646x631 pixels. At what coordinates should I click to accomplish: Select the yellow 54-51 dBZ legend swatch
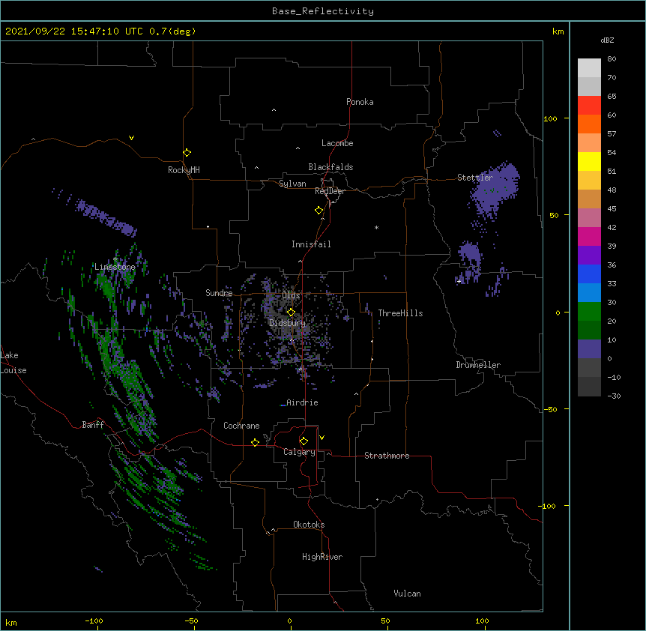tap(589, 161)
